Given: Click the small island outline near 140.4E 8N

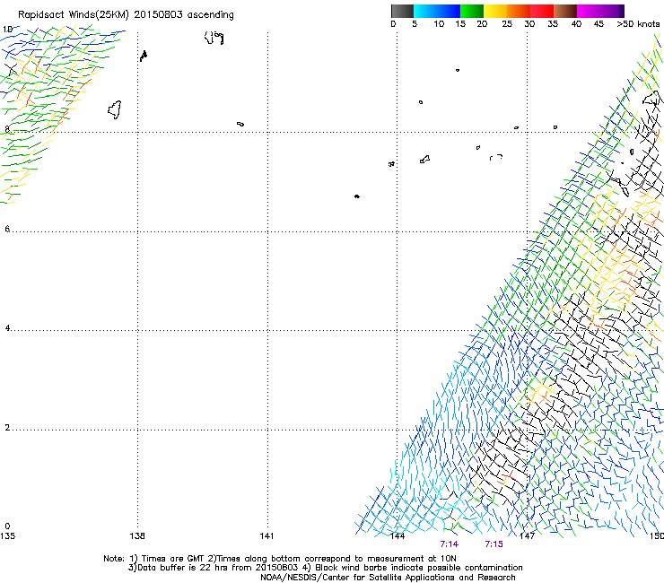Looking at the screenshot, I should 240,124.
